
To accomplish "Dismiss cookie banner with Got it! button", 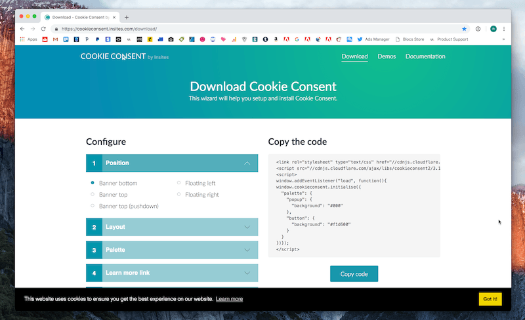I will click(490, 299).
